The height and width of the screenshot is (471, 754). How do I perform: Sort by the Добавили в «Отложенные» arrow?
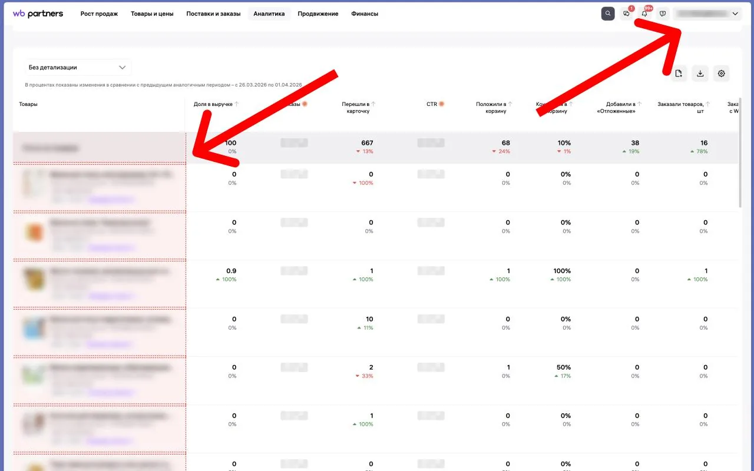(x=640, y=104)
